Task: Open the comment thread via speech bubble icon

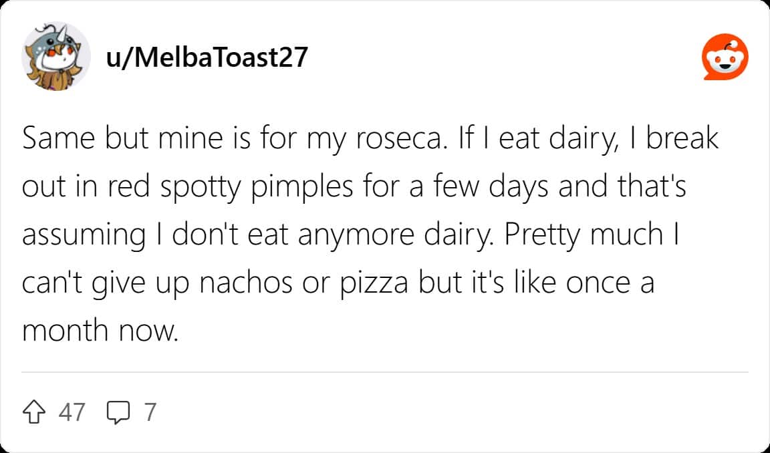Action: pyautogui.click(x=119, y=412)
